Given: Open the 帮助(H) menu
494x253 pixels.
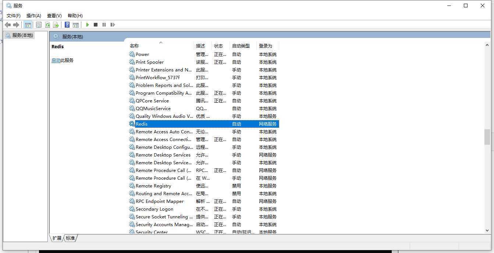Looking at the screenshot, I should 75,15.
